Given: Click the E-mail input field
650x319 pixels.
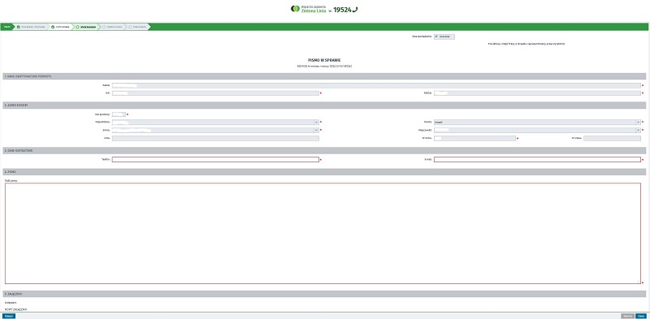Looking at the screenshot, I should click(x=537, y=159).
